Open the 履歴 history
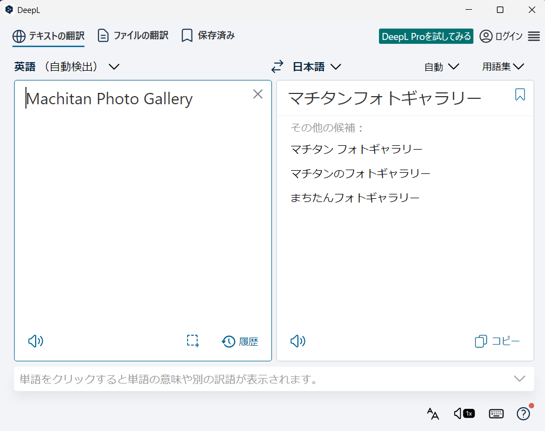 240,341
